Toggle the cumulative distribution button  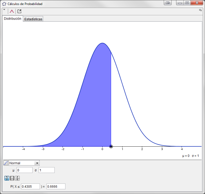point(6,163)
